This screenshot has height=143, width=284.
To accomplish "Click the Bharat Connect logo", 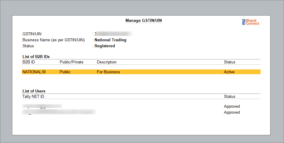I will (x=250, y=22).
